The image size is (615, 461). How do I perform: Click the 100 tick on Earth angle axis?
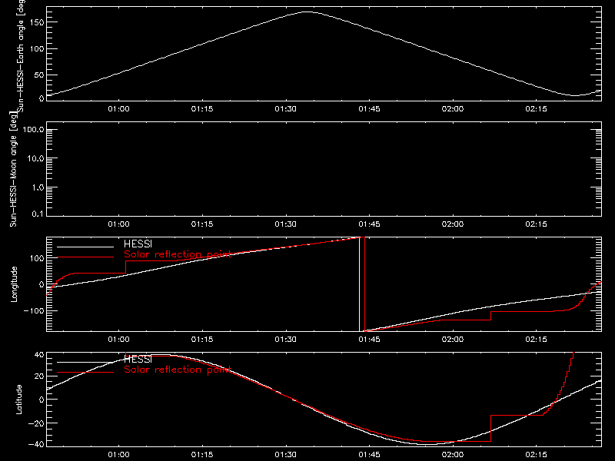(37, 49)
